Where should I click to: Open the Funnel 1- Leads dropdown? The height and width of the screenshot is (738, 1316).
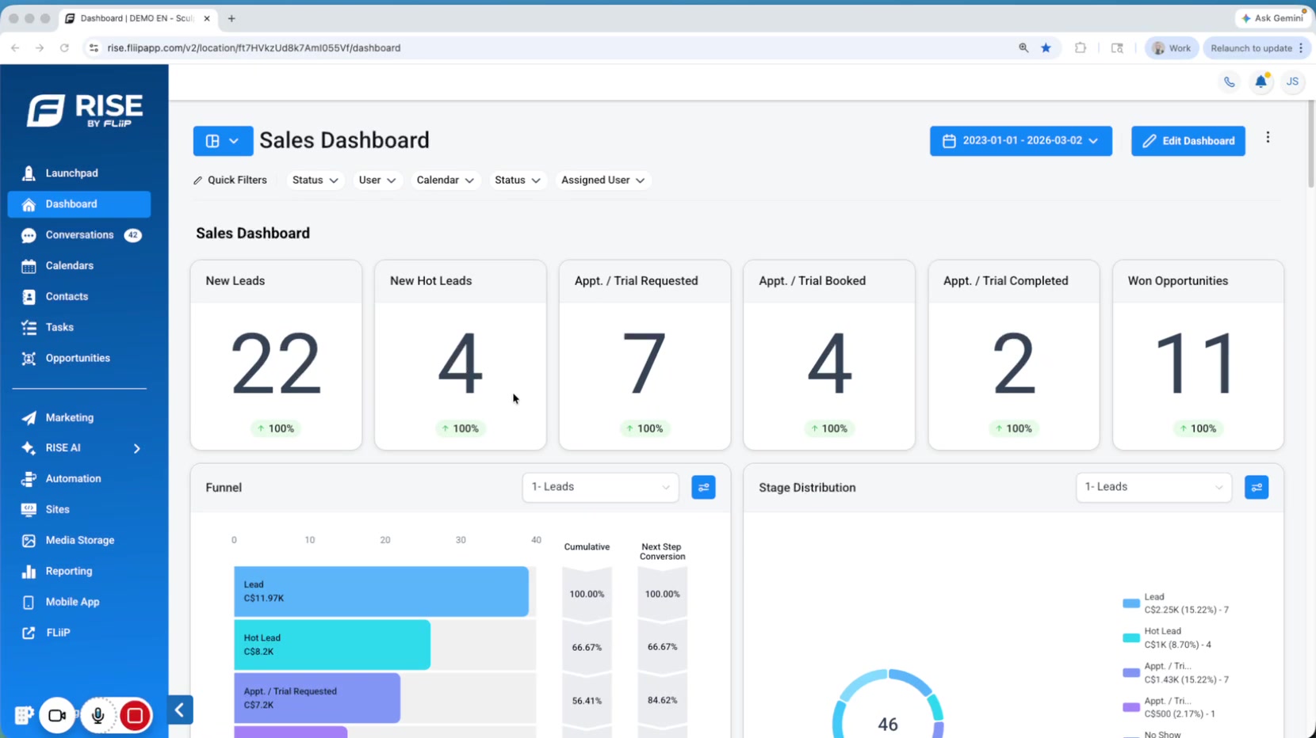pos(600,487)
